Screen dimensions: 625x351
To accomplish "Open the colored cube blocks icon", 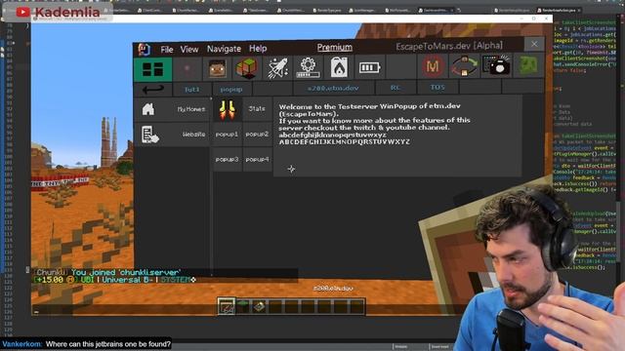I will click(247, 68).
